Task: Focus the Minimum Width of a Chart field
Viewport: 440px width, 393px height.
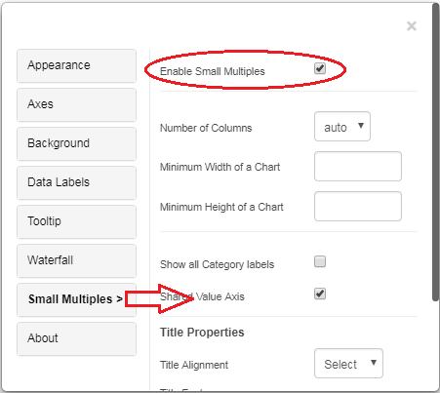Action: 358,166
